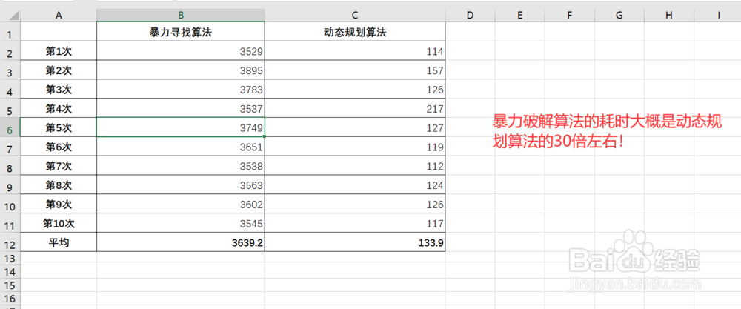
Task: Select column C header
Action: pyautogui.click(x=355, y=15)
